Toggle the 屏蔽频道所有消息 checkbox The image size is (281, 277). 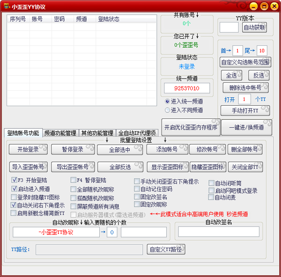click(74, 206)
